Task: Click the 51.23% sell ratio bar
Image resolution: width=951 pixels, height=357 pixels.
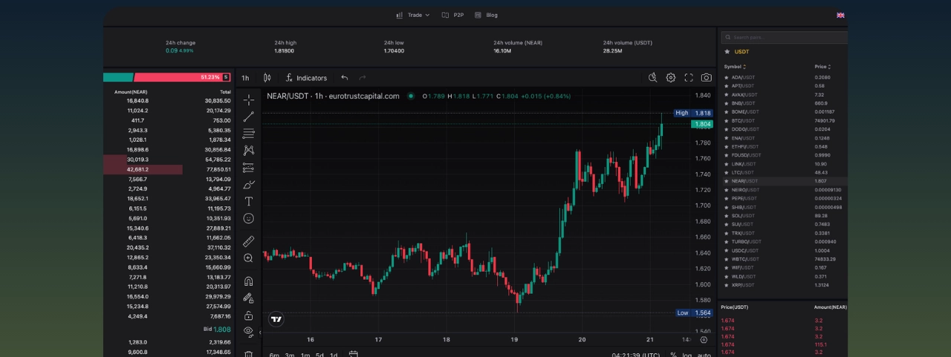Action: [x=182, y=77]
